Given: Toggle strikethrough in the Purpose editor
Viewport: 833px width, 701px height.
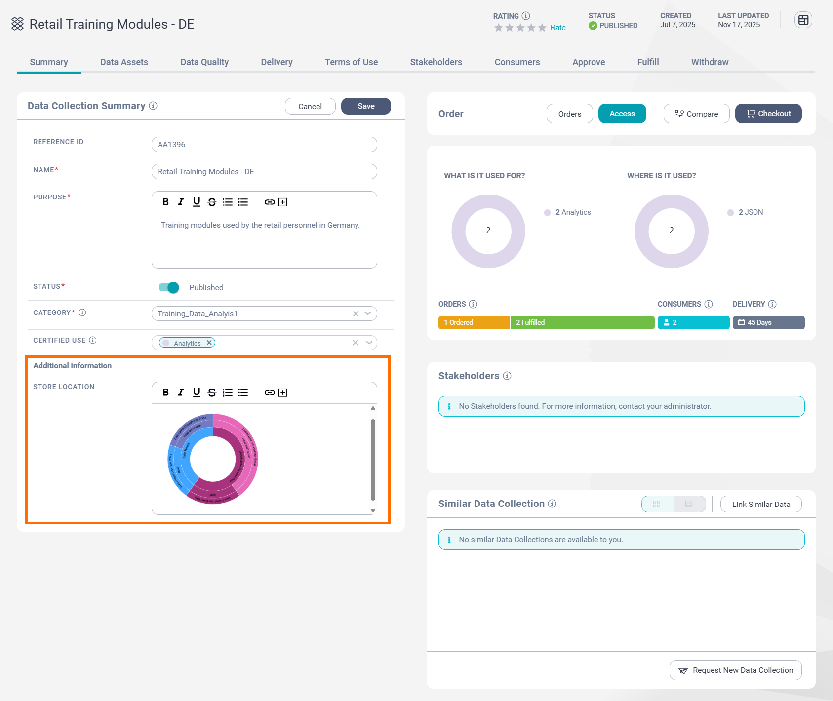Looking at the screenshot, I should [x=212, y=202].
